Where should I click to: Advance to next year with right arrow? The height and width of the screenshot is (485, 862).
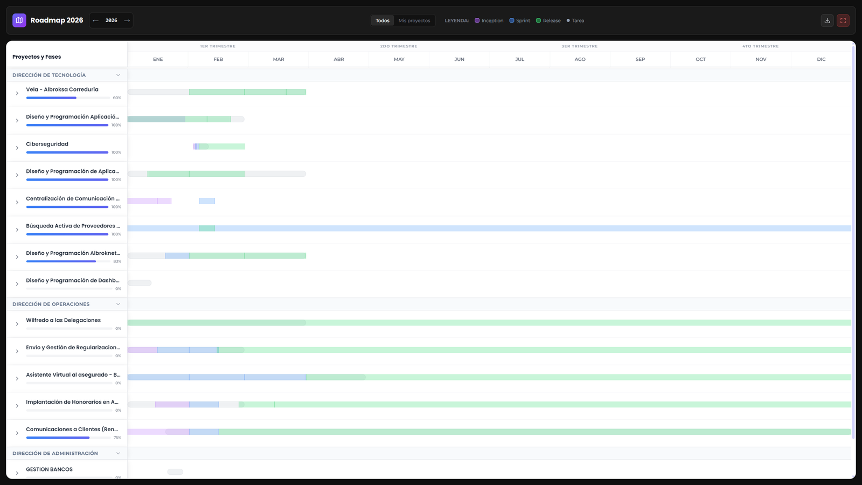pos(127,20)
